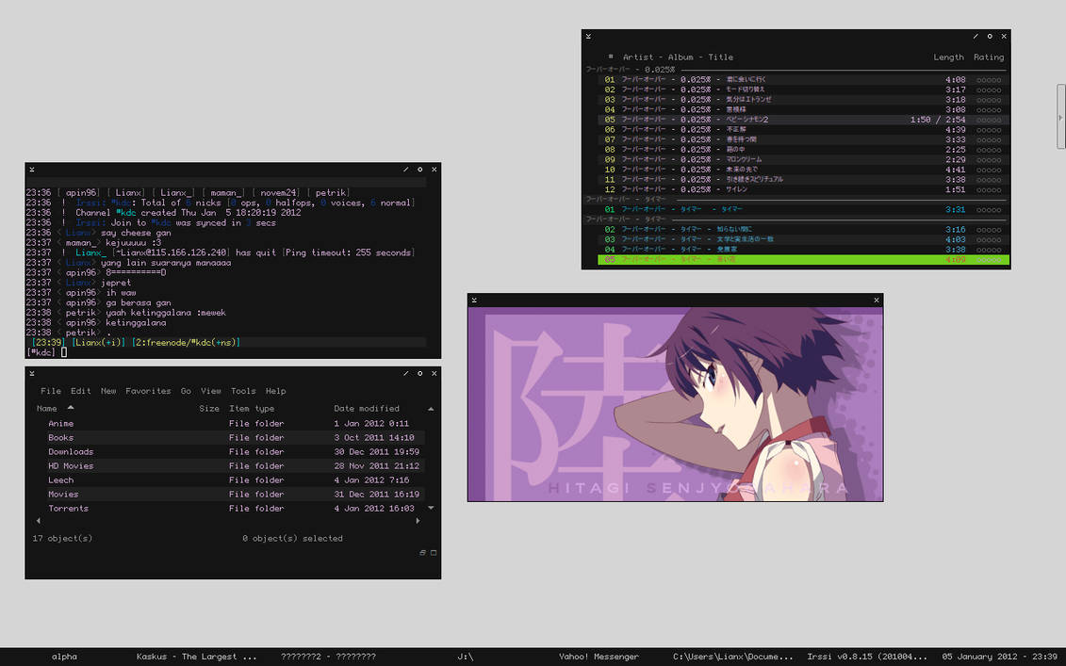Click the stacked-windows icon in file manager corner

423,553
